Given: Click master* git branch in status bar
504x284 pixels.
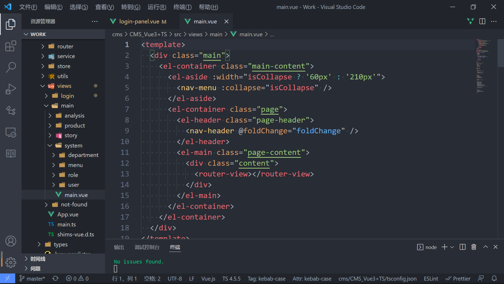Looking at the screenshot, I should pos(32,278).
